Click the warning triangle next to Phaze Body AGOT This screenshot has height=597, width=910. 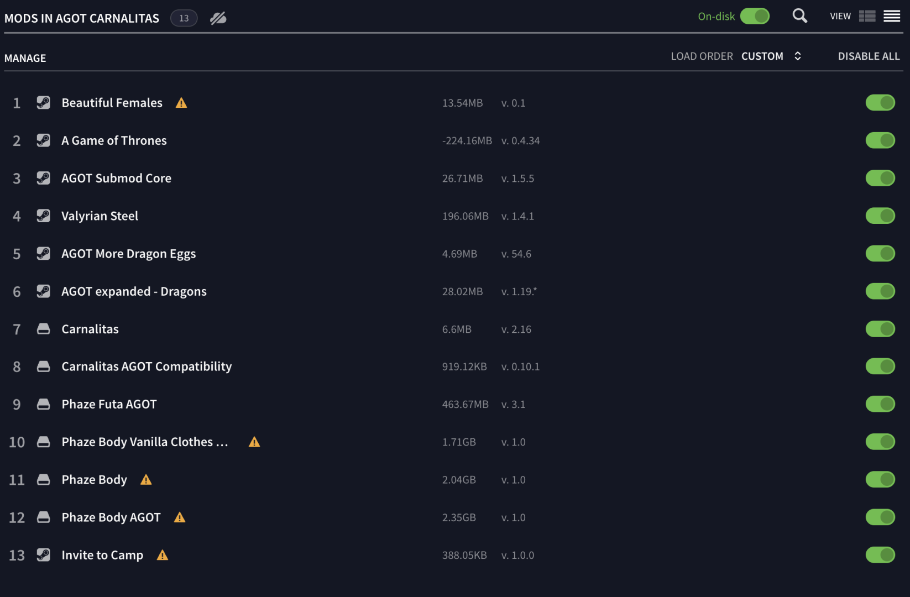tap(180, 517)
